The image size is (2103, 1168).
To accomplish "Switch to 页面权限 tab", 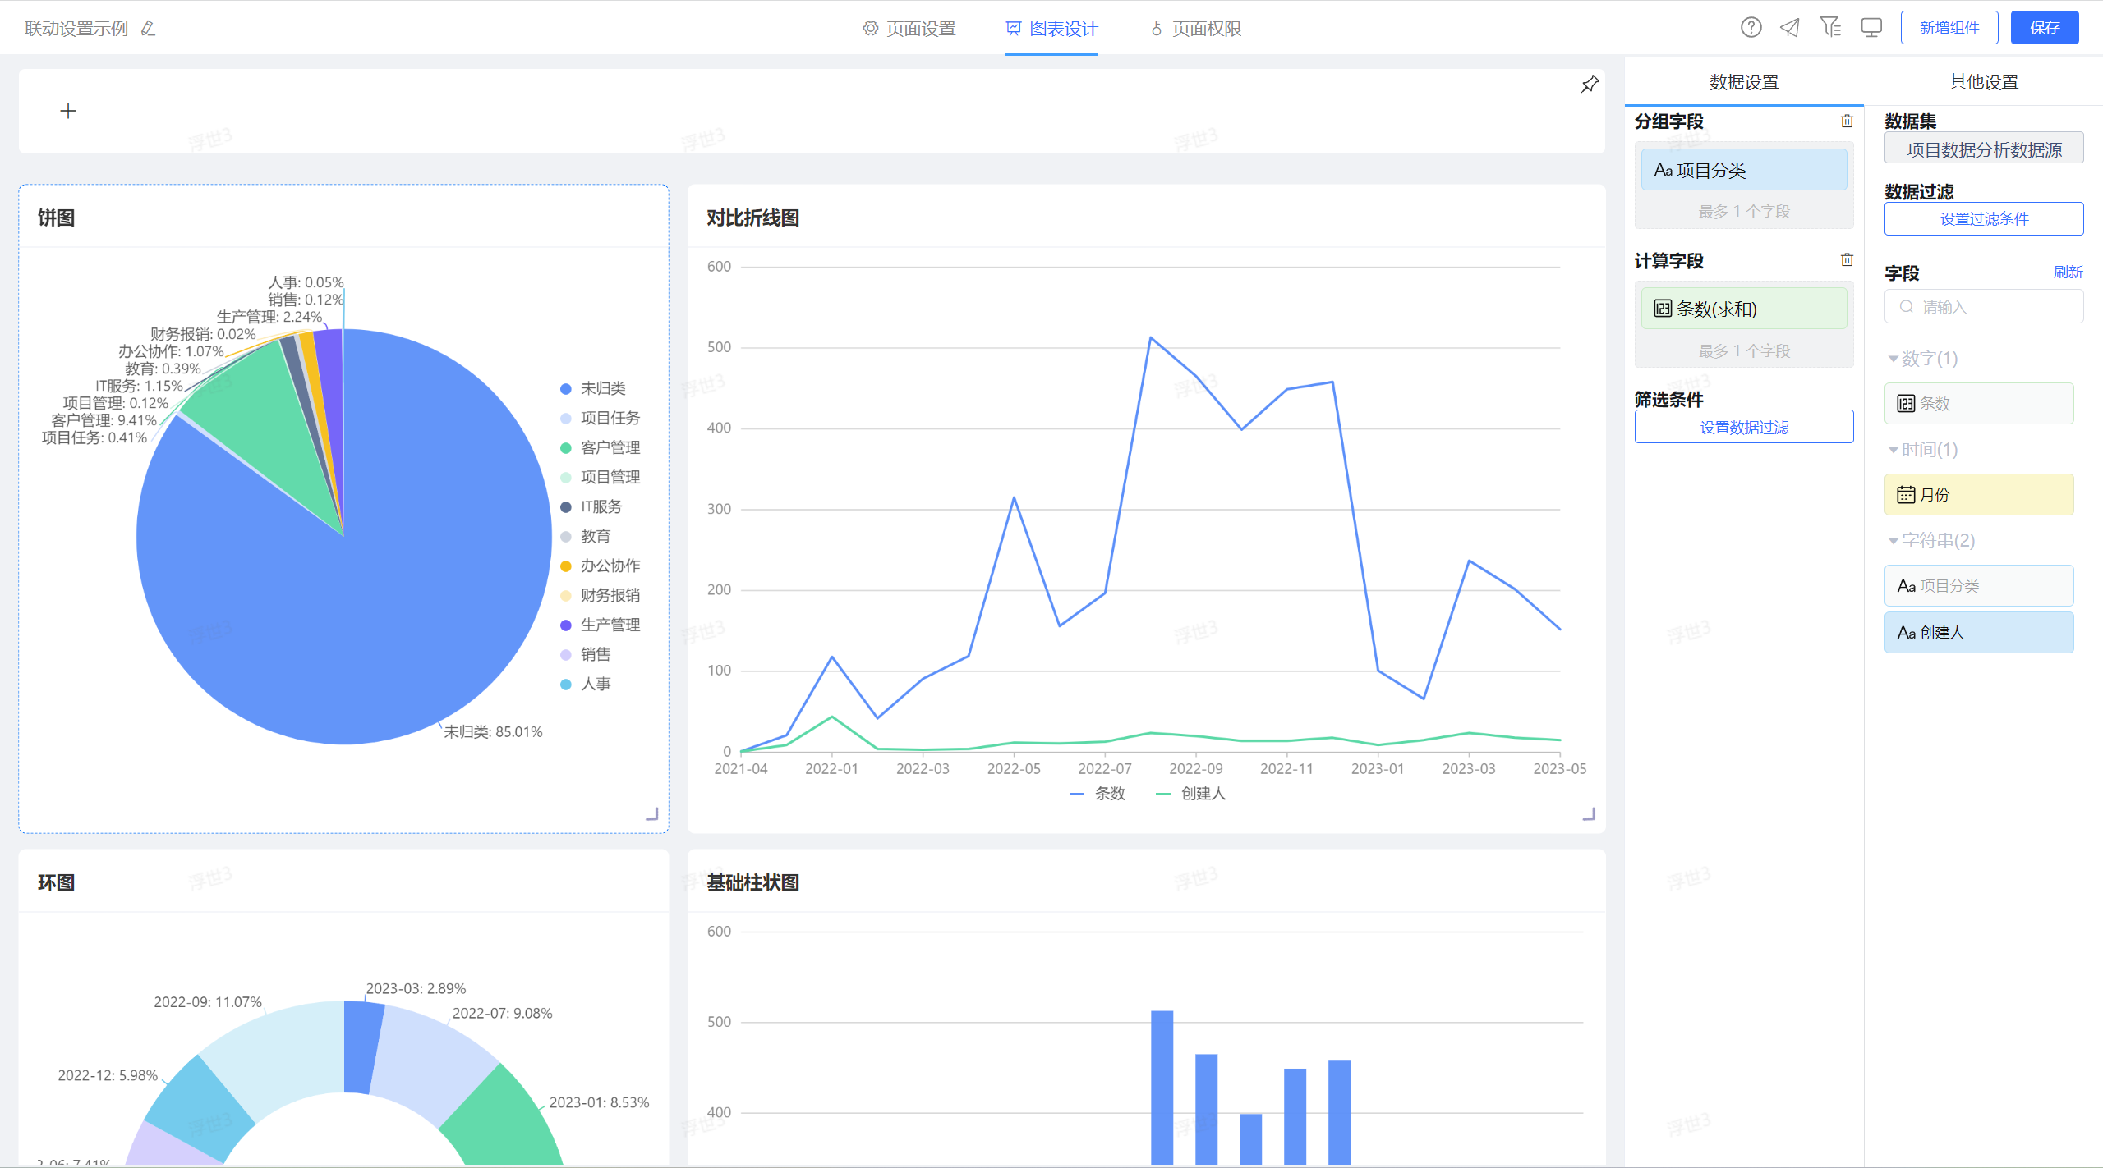I will tap(1196, 29).
